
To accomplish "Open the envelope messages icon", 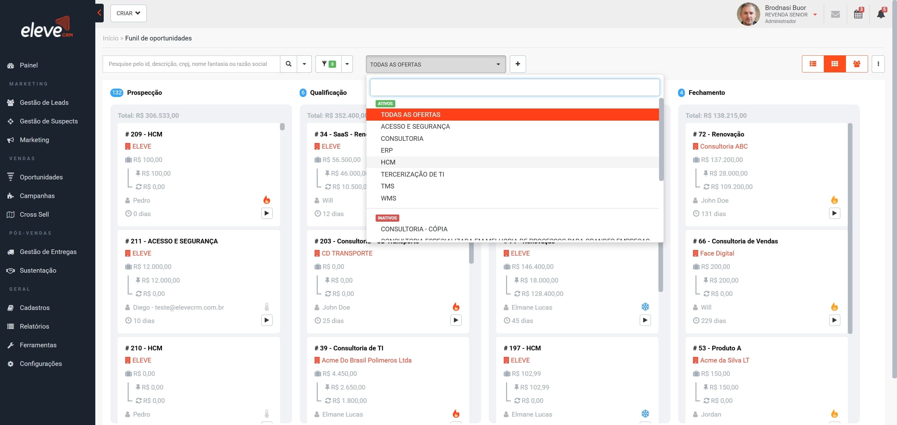I will [x=835, y=14].
